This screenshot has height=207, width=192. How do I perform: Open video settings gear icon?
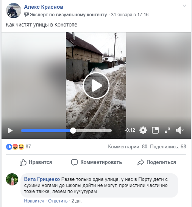[x=143, y=130]
